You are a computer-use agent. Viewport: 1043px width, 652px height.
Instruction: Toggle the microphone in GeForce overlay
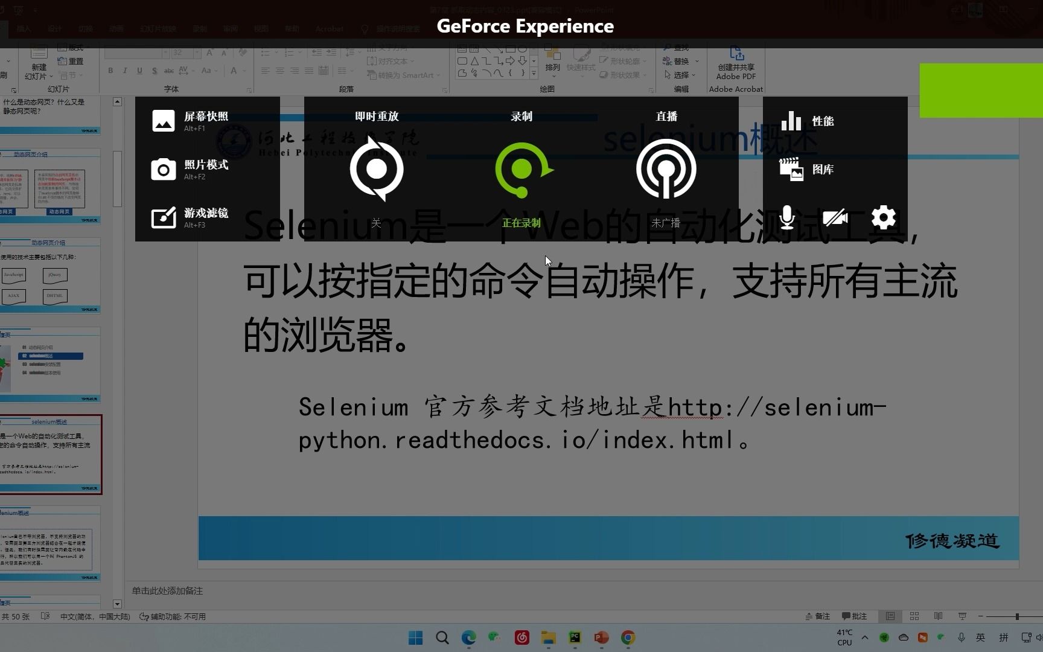click(x=786, y=218)
